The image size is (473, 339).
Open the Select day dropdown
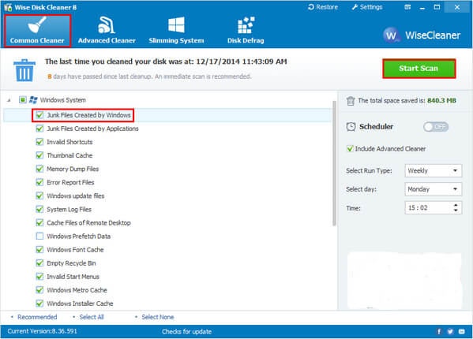434,189
